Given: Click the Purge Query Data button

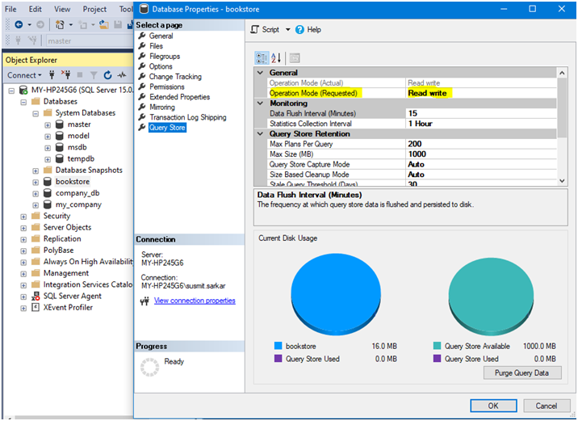Looking at the screenshot, I should point(522,373).
